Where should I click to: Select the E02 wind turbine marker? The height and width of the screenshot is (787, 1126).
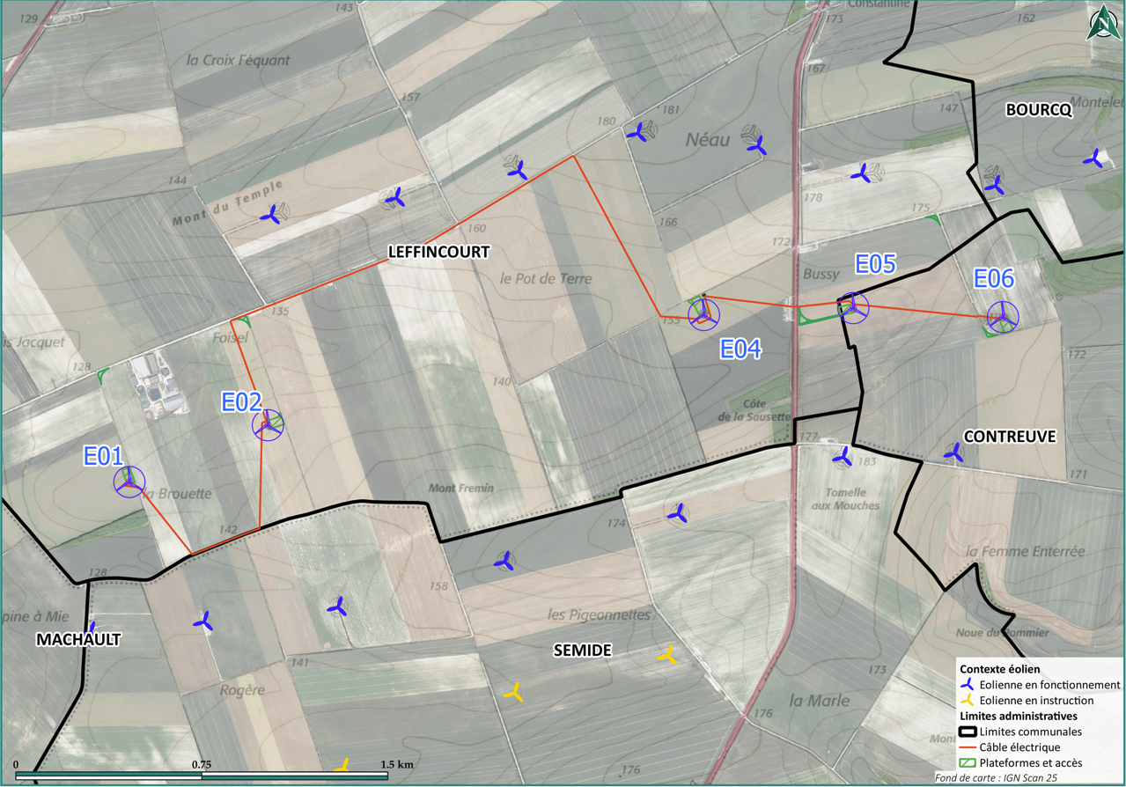(x=268, y=425)
